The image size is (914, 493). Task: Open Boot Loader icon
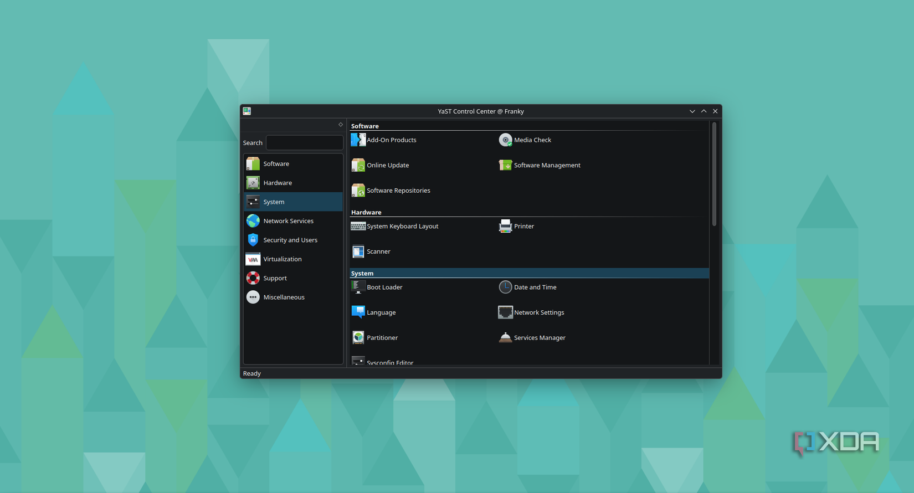click(358, 287)
